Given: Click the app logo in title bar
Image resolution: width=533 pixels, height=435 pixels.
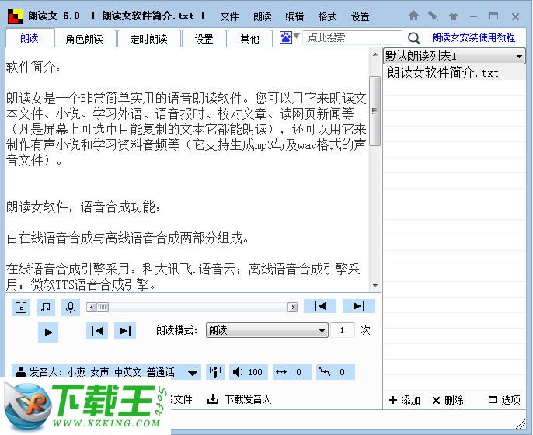Looking at the screenshot, I should [x=16, y=16].
